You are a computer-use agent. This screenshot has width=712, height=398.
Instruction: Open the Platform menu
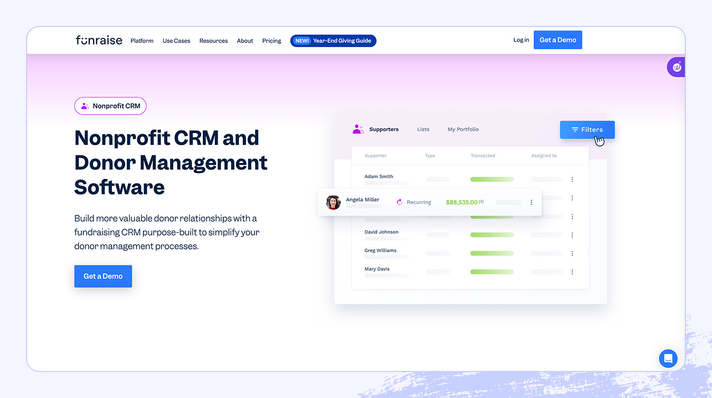tap(142, 41)
